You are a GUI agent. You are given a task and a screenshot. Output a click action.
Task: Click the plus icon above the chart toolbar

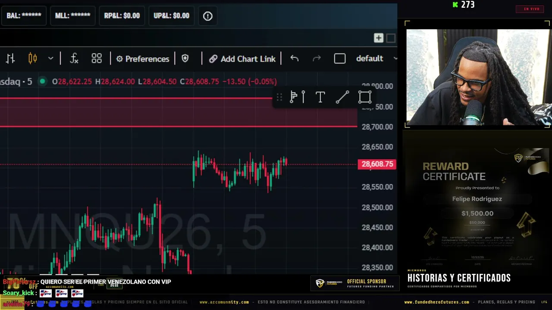(379, 38)
